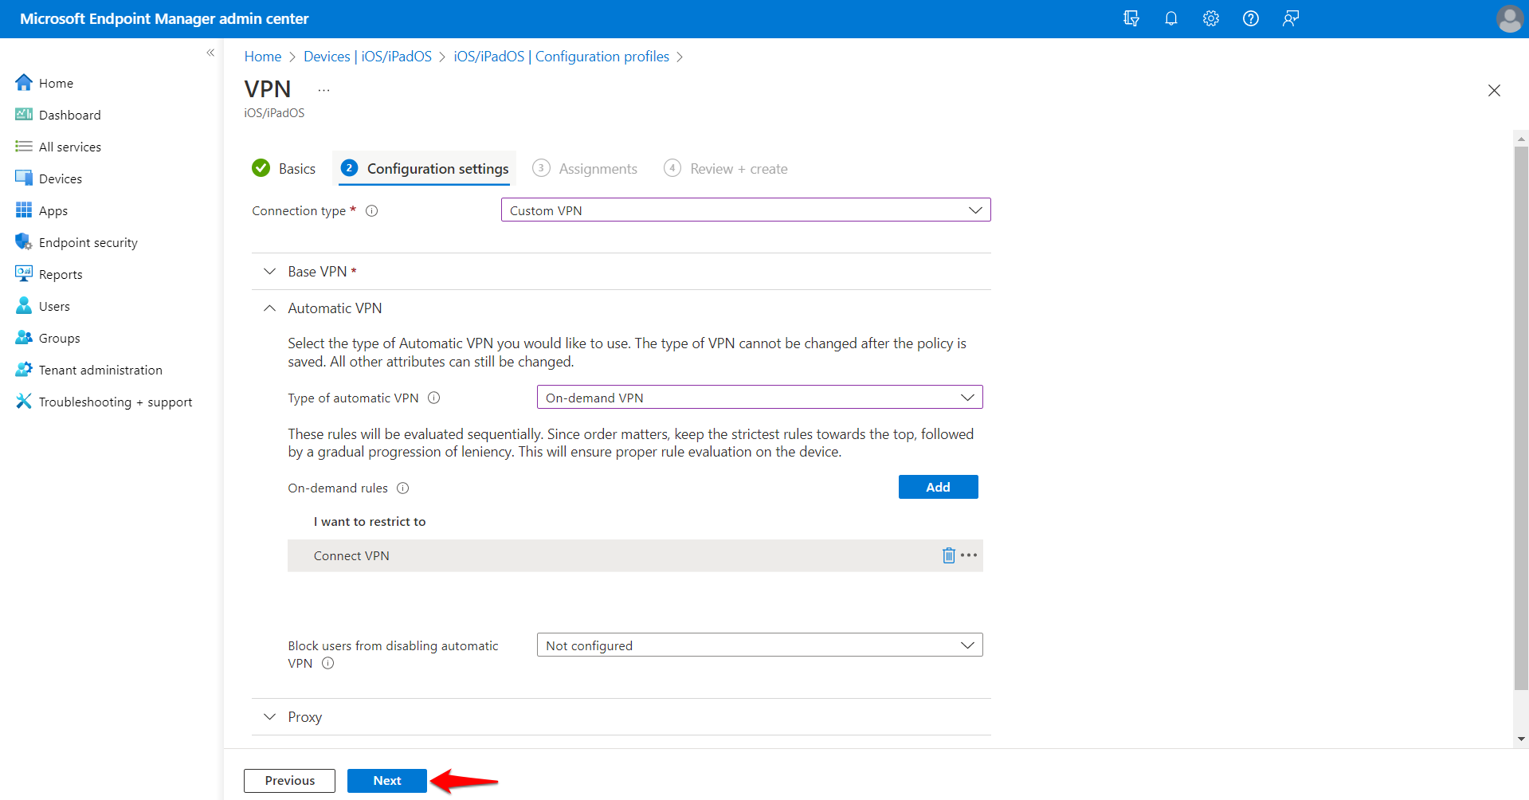Click info icon for Block users from disabling VPN
The image size is (1529, 800).
click(x=328, y=664)
